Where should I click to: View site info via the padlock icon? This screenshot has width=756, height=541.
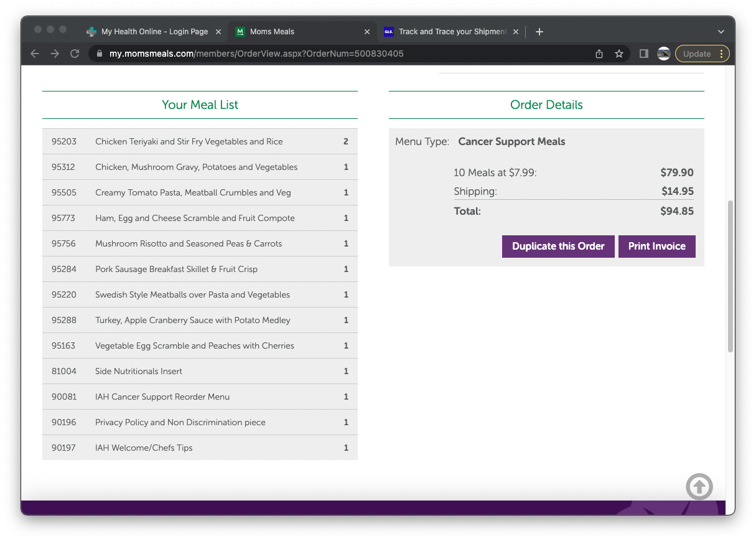pyautogui.click(x=100, y=54)
